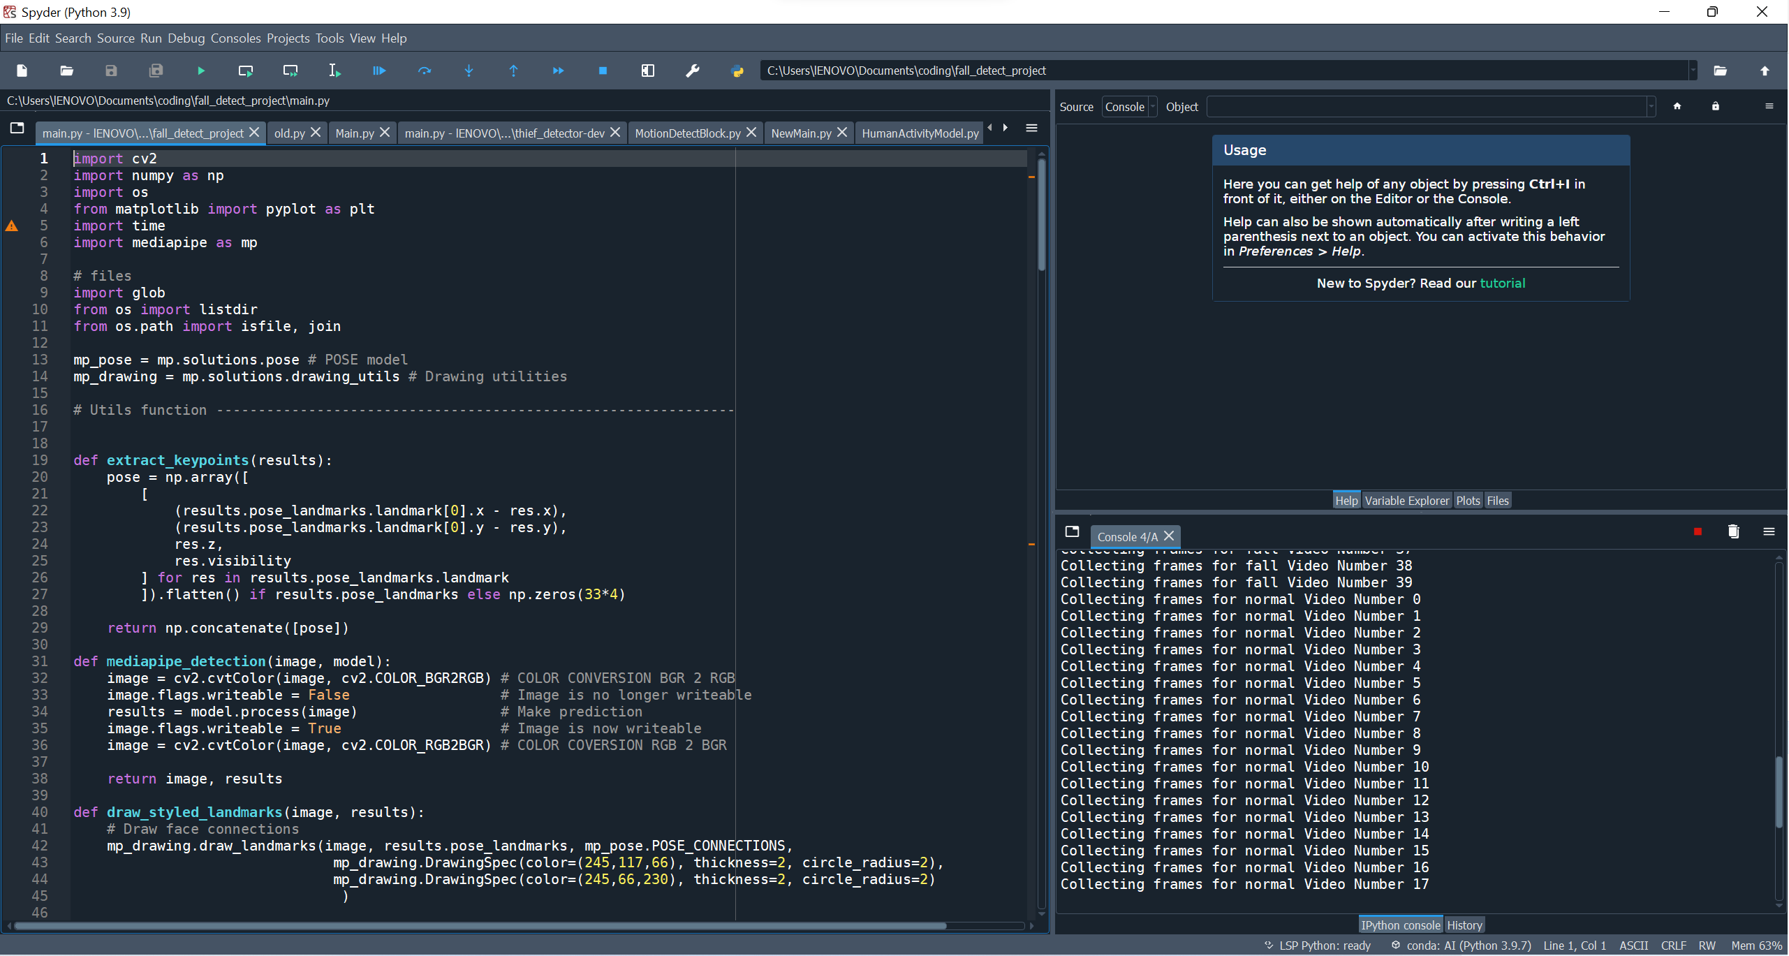This screenshot has height=956, width=1789.
Task: Interrupt kernel with red stop square
Action: [1698, 532]
